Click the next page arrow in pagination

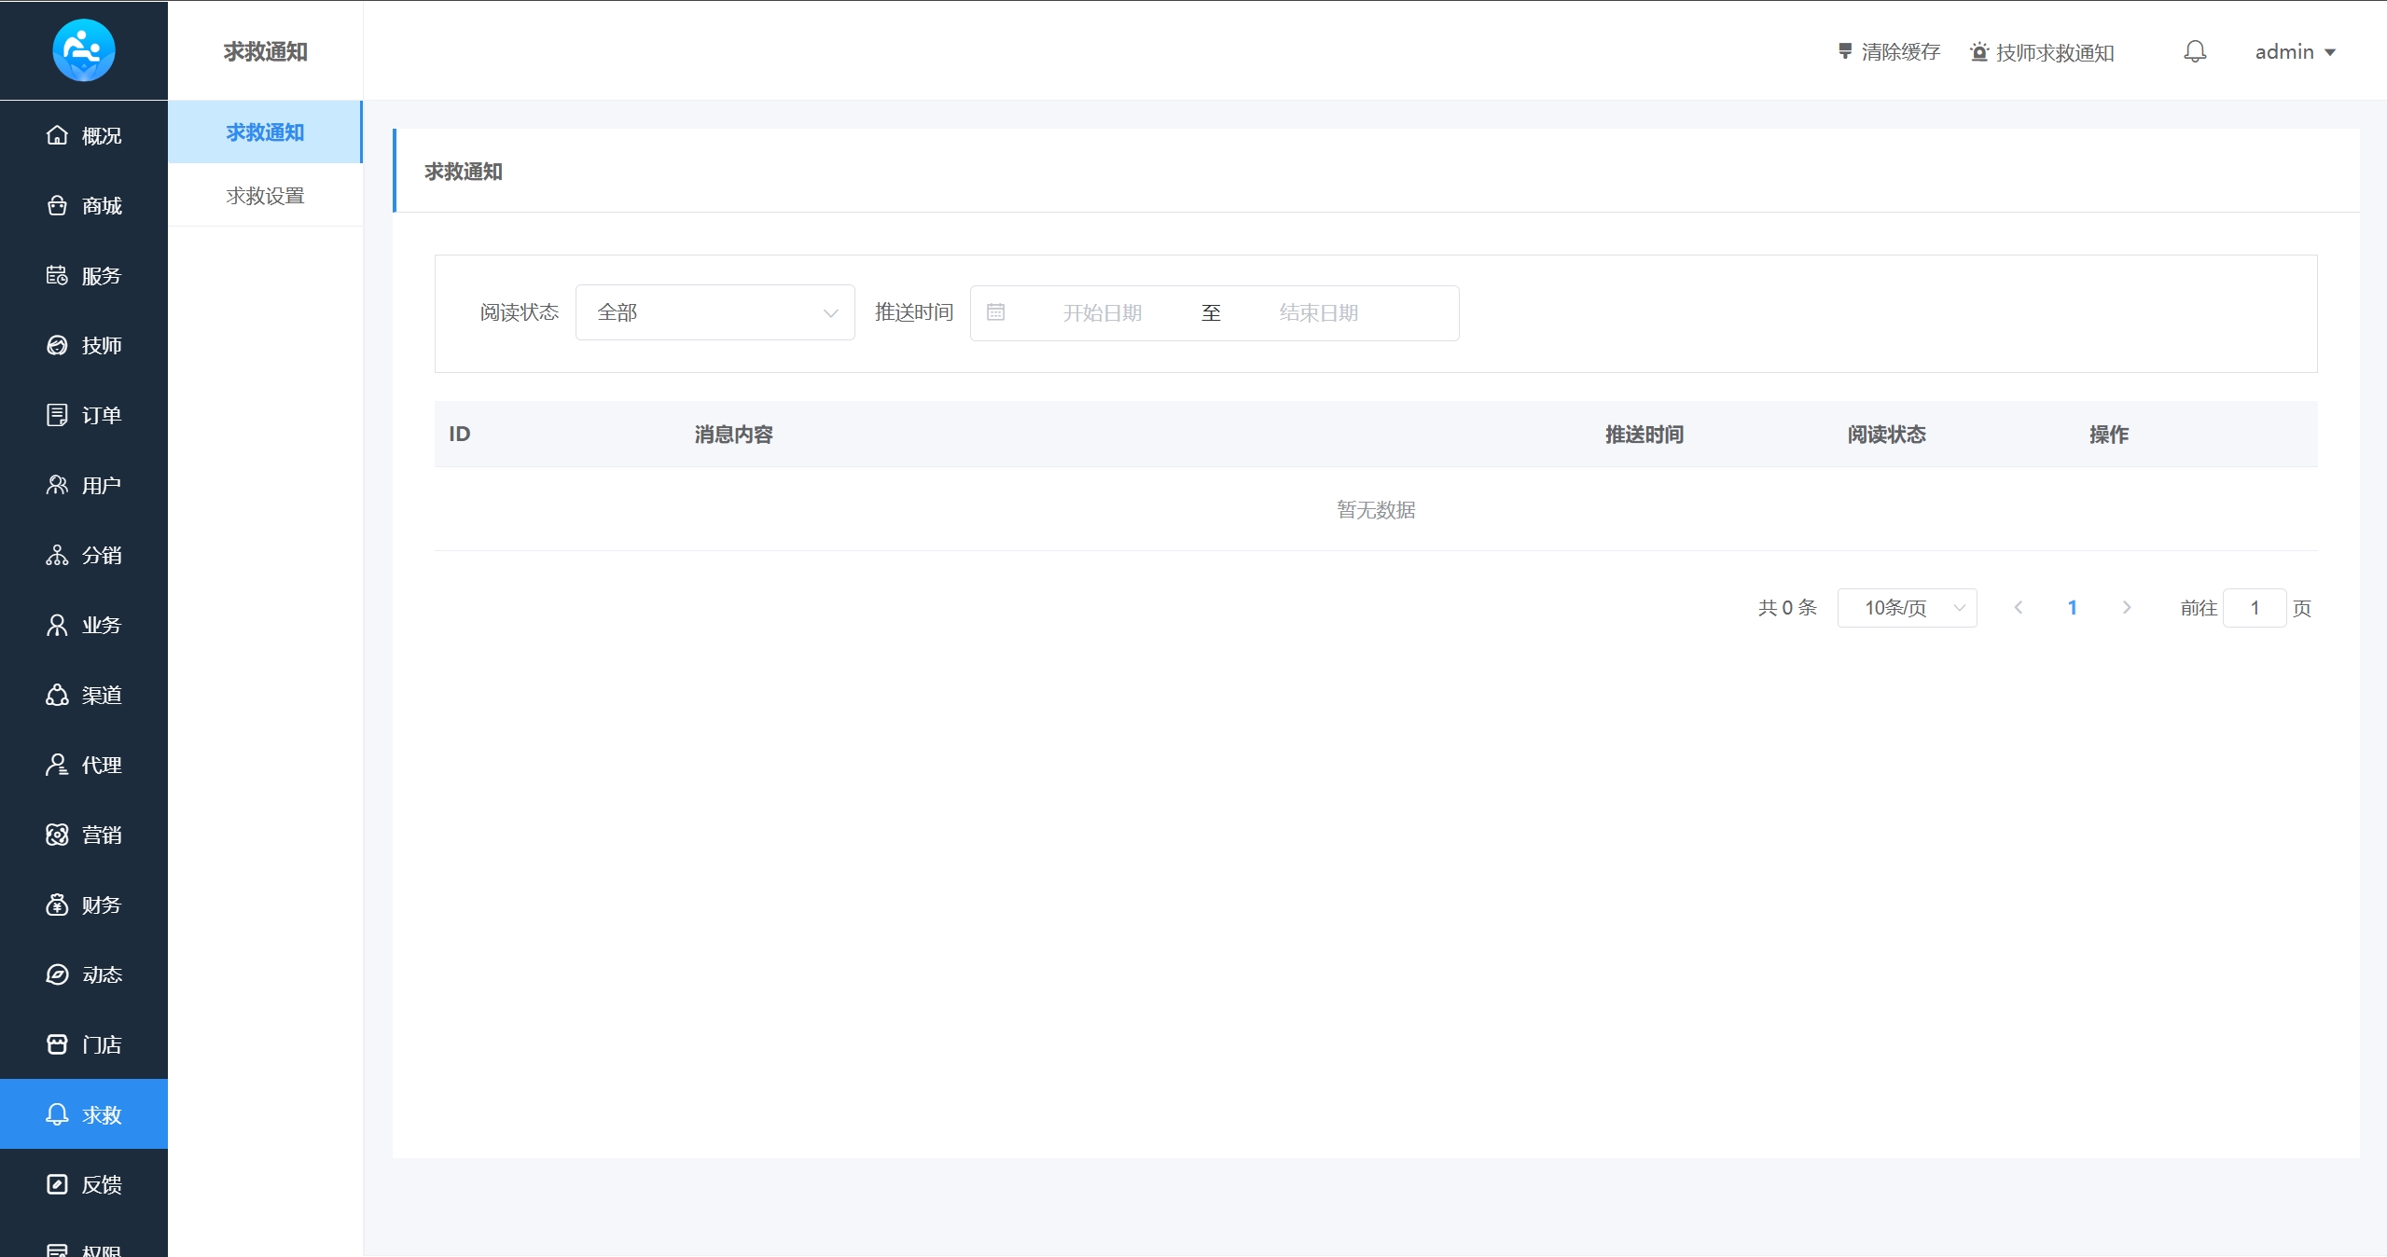pos(2126,608)
